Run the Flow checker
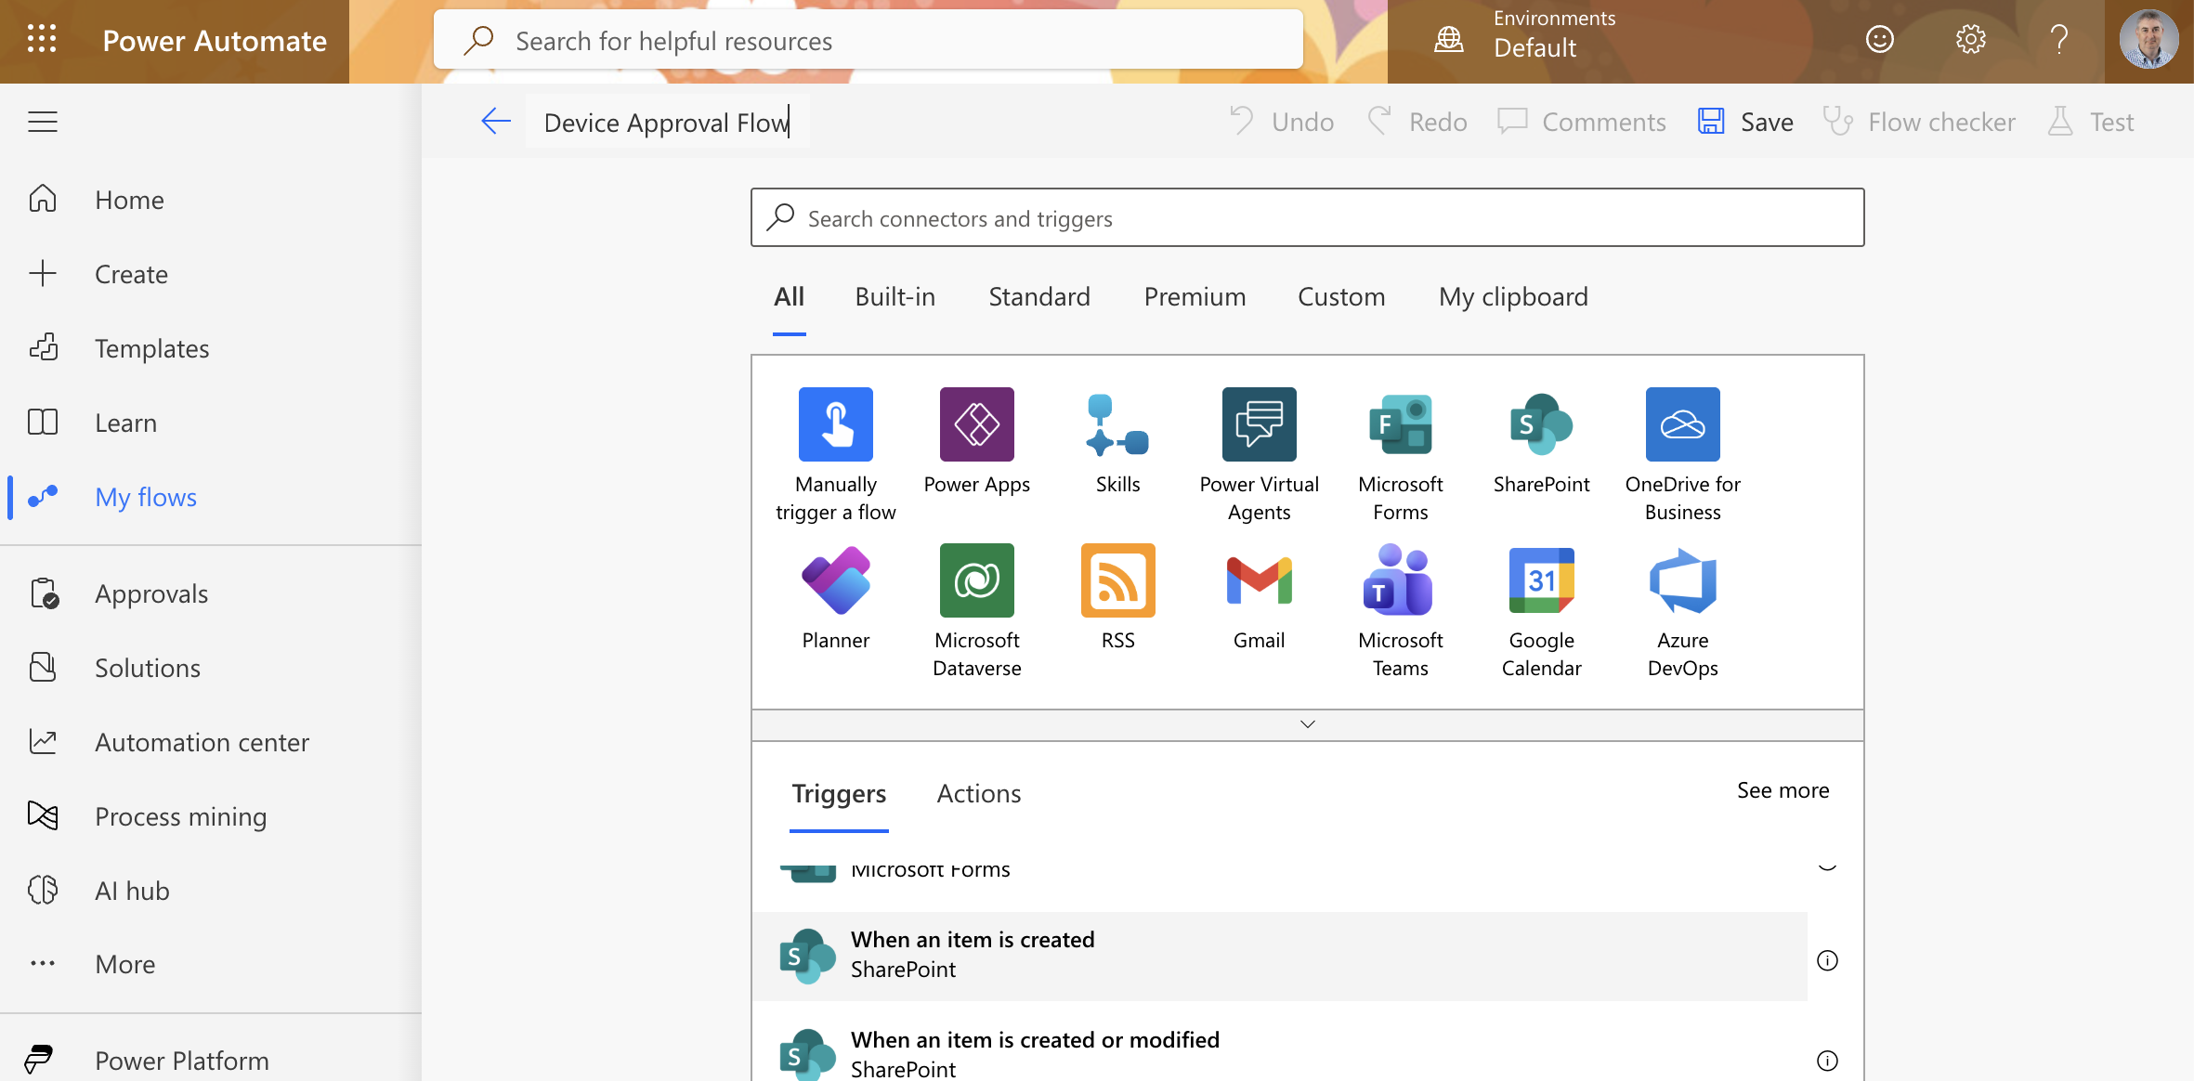The width and height of the screenshot is (2194, 1081). 1918,122
